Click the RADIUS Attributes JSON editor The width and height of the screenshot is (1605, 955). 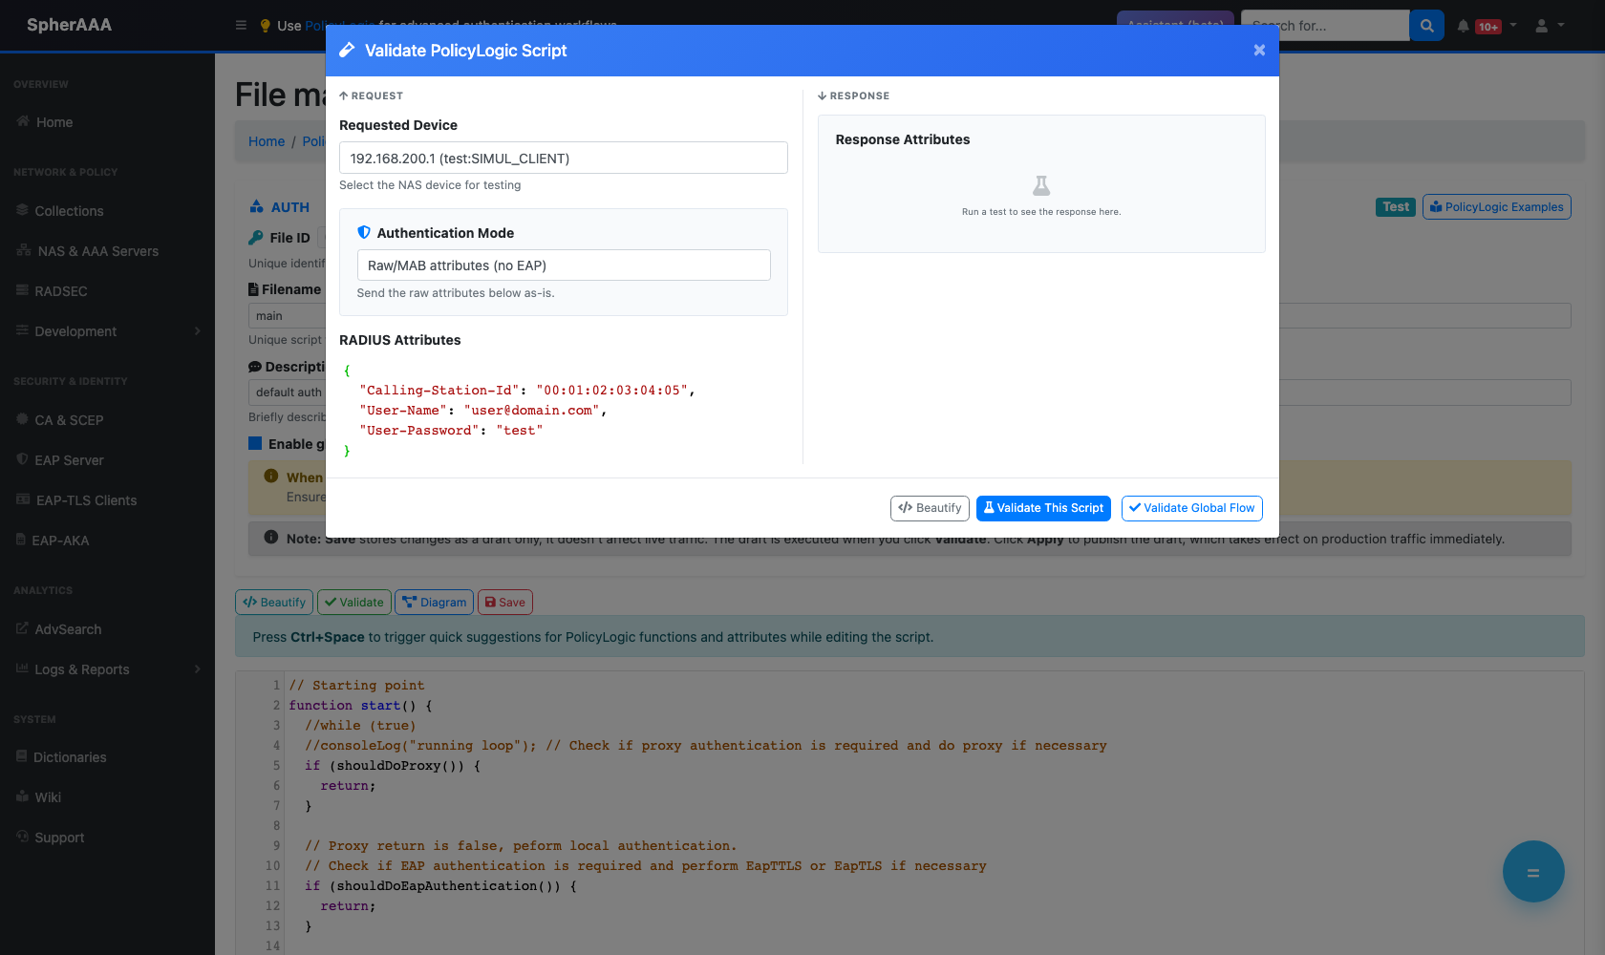(564, 411)
